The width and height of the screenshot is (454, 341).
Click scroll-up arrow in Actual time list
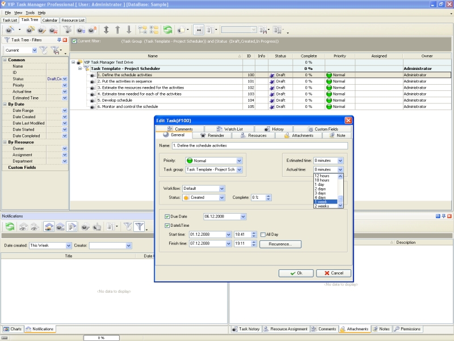tap(340, 176)
